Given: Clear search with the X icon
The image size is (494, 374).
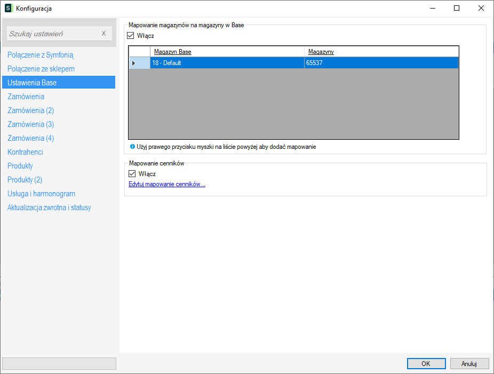Looking at the screenshot, I should tap(103, 34).
